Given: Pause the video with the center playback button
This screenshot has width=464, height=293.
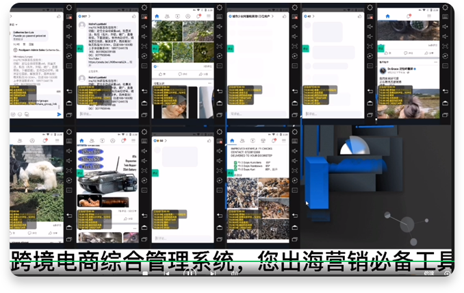Looking at the screenshot, I should [x=190, y=273].
